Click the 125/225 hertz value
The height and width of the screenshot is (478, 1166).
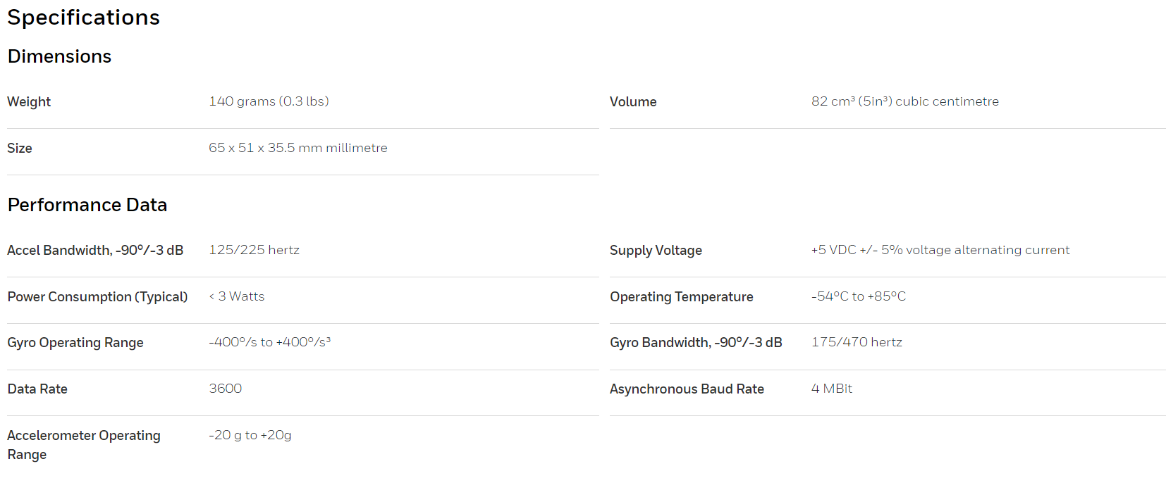pos(254,250)
